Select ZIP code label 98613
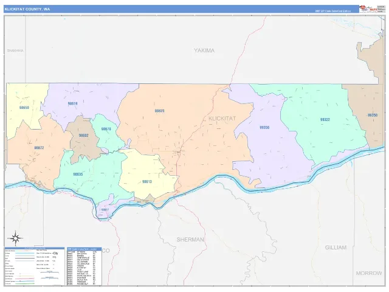 (147, 182)
